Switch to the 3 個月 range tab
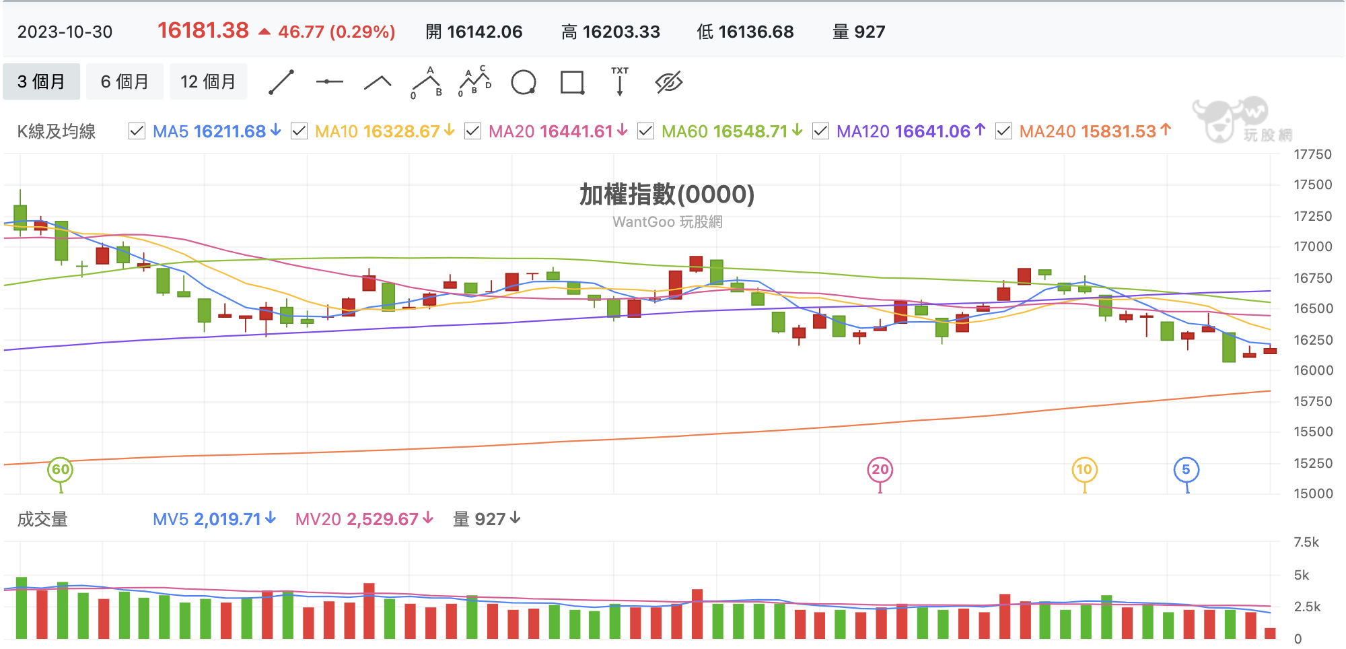Image resolution: width=1346 pixels, height=649 pixels. click(42, 81)
